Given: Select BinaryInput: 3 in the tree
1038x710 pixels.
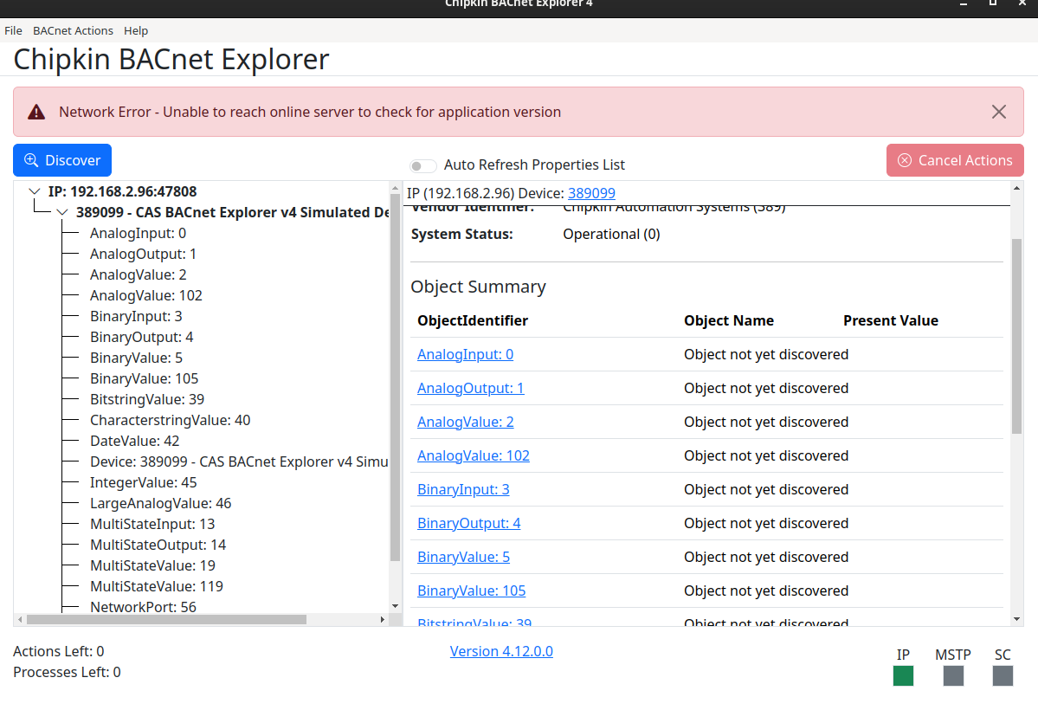Looking at the screenshot, I should (136, 316).
